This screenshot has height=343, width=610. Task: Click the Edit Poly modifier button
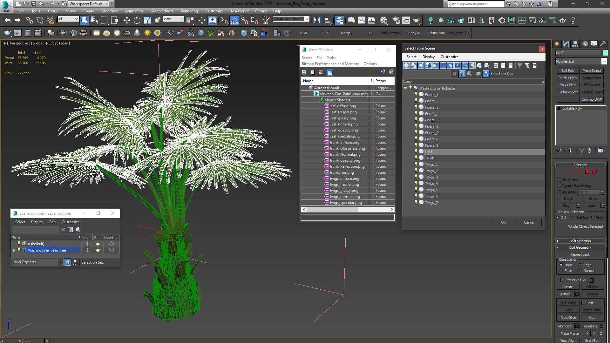click(568, 71)
